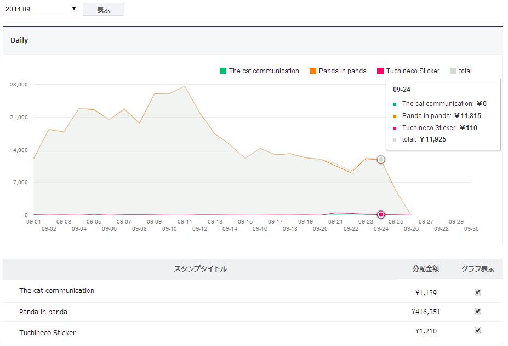
Task: Click the grey total legend swatch
Action: click(x=453, y=71)
